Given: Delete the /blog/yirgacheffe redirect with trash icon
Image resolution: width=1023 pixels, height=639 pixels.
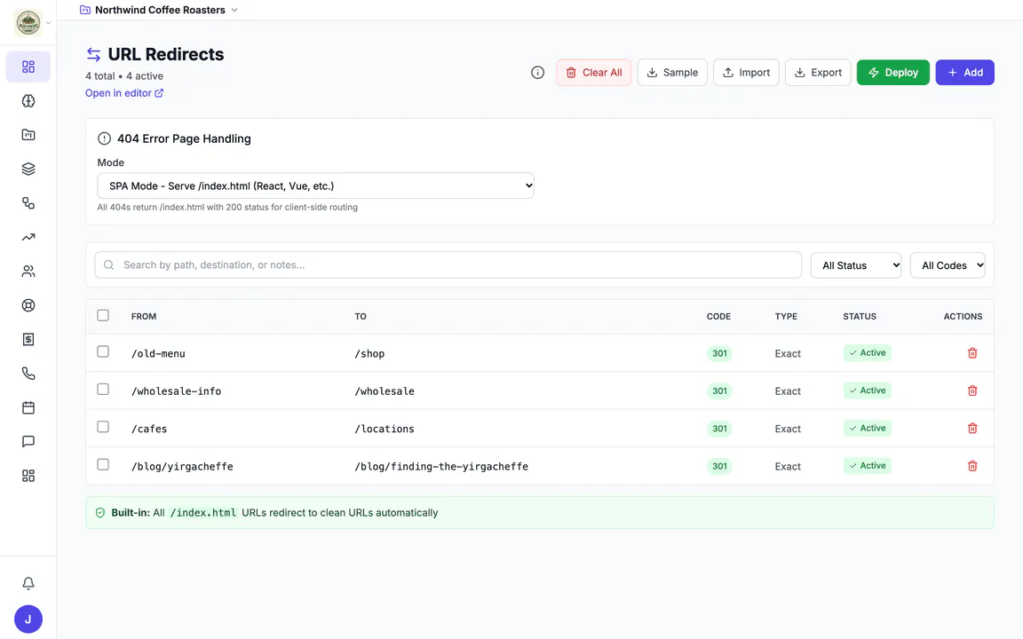Looking at the screenshot, I should (x=972, y=466).
